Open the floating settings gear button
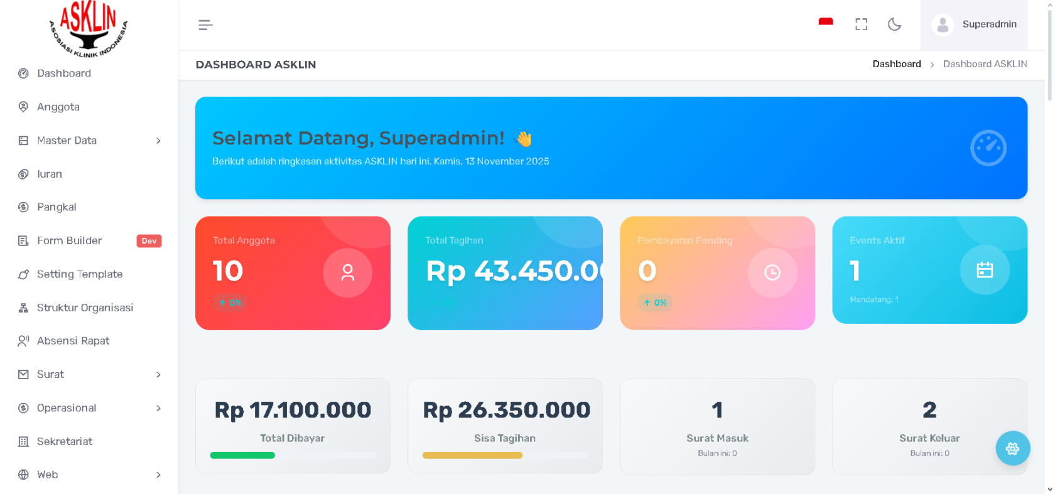 (x=1012, y=448)
